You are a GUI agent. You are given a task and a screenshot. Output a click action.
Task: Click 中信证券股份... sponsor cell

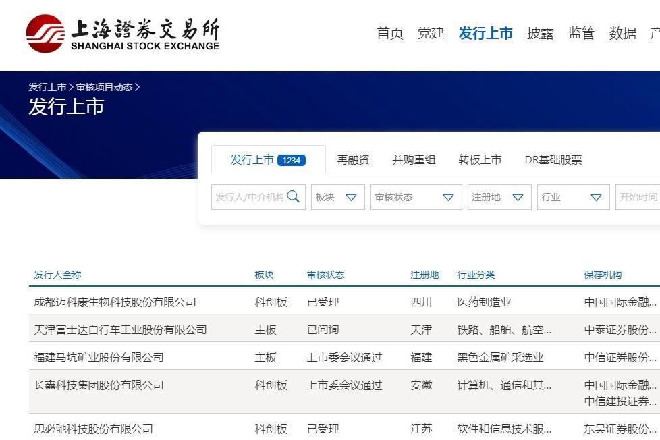point(620,358)
